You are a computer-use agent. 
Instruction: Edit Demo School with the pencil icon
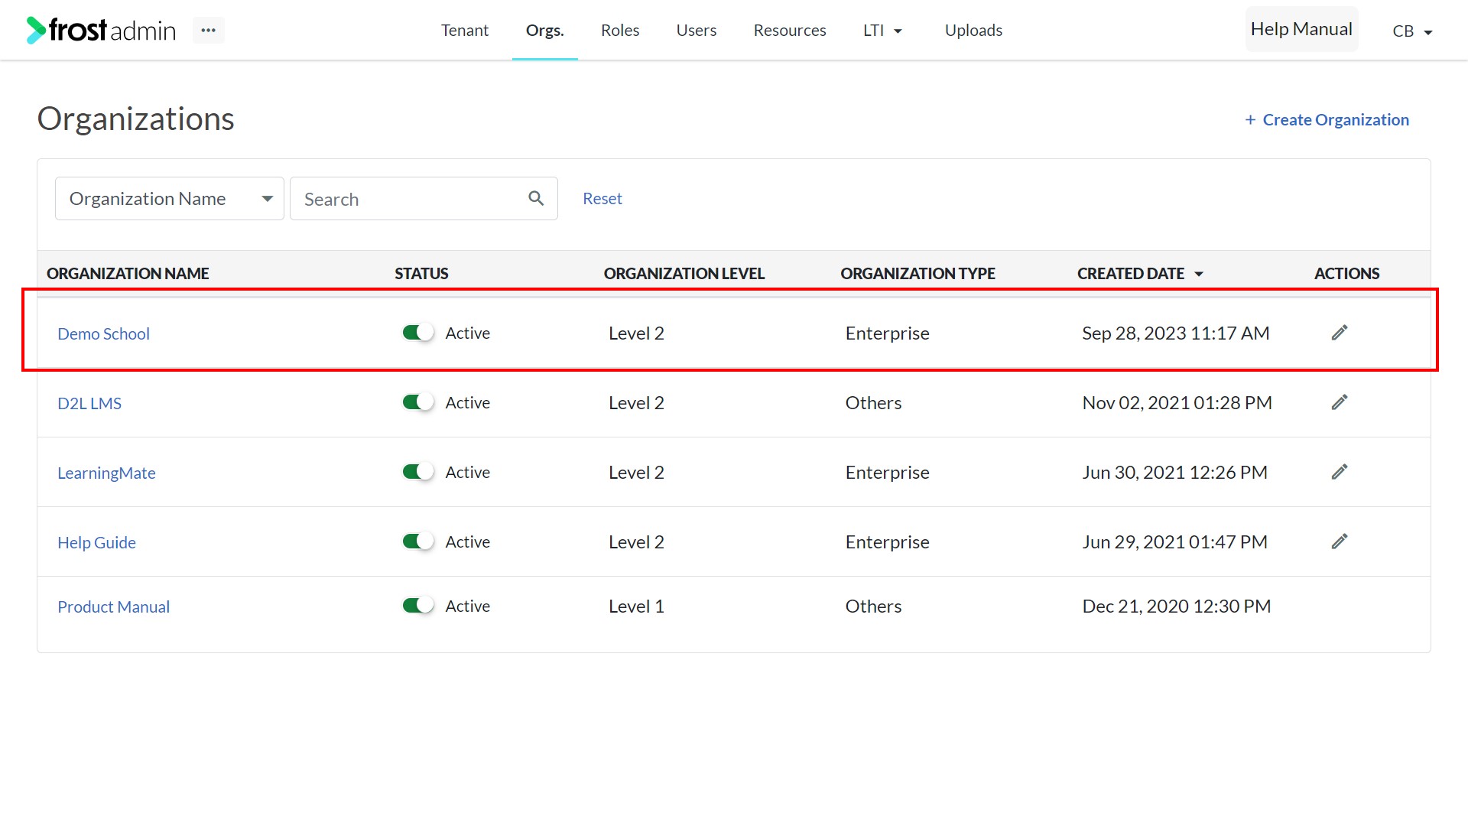pyautogui.click(x=1339, y=333)
